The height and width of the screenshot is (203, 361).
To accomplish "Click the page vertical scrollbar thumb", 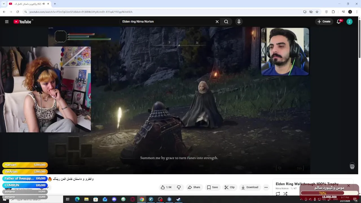I will (x=359, y=39).
